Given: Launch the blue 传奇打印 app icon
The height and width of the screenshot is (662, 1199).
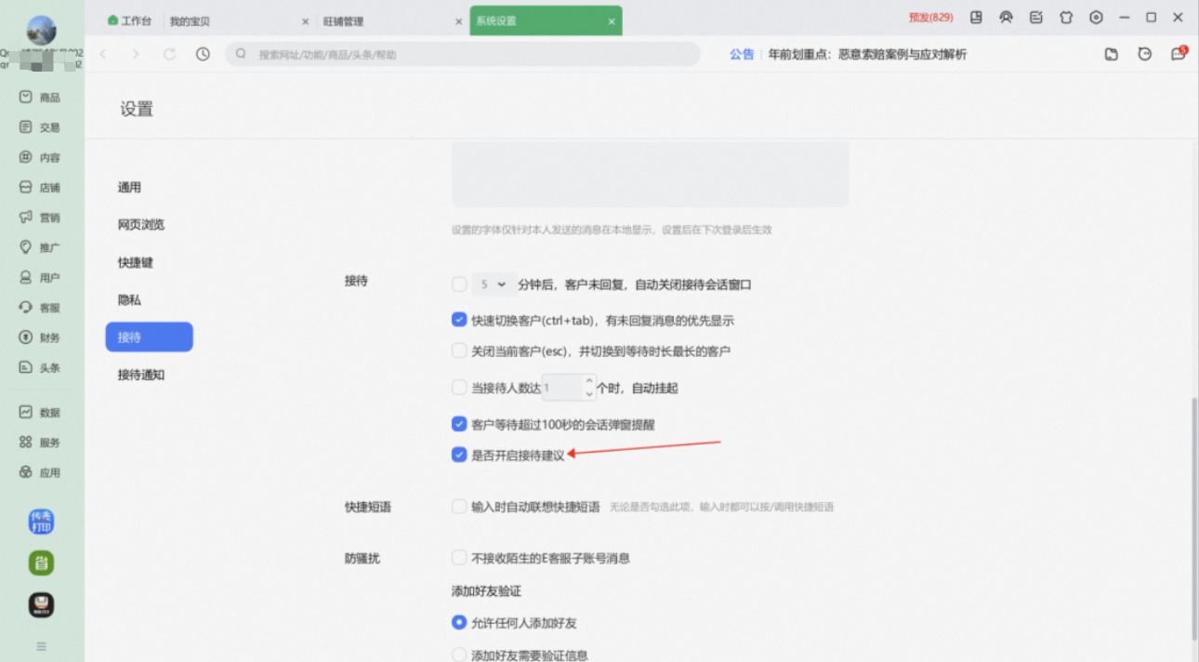Looking at the screenshot, I should (x=41, y=522).
